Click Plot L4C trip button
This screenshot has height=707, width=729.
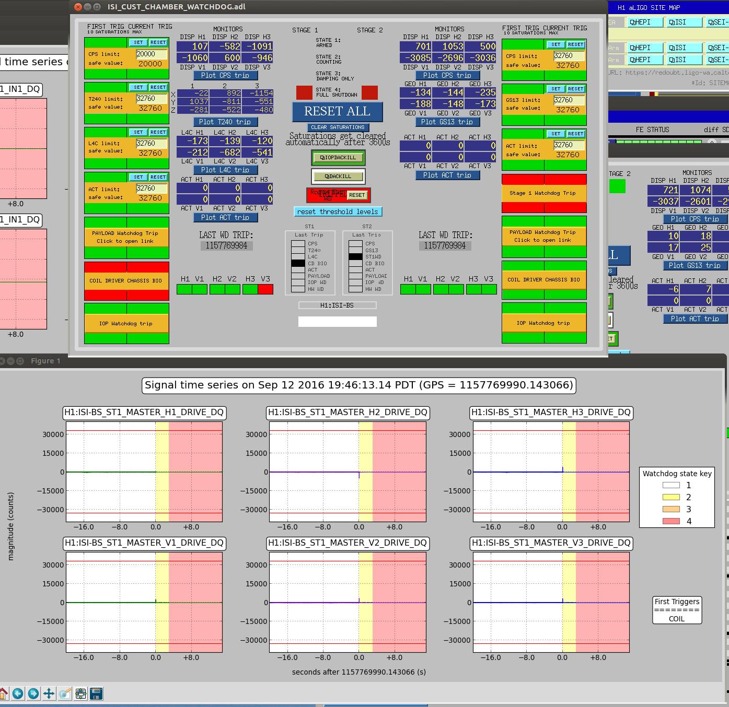click(x=225, y=170)
